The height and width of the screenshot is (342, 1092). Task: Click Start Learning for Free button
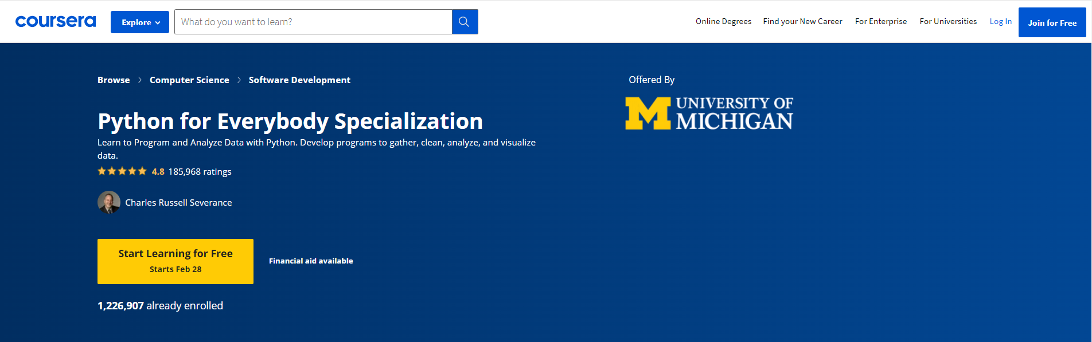point(175,261)
